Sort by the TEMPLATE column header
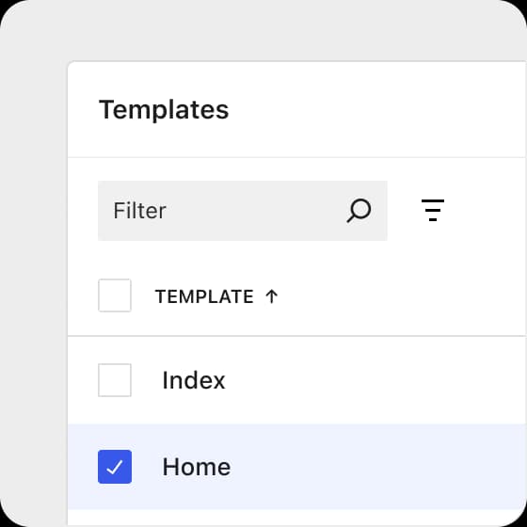527x527 pixels. point(204,296)
